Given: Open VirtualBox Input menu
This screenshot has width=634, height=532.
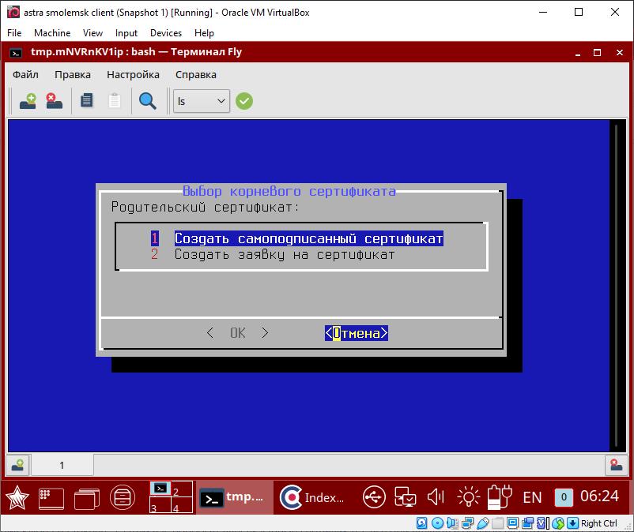Looking at the screenshot, I should (x=126, y=32).
